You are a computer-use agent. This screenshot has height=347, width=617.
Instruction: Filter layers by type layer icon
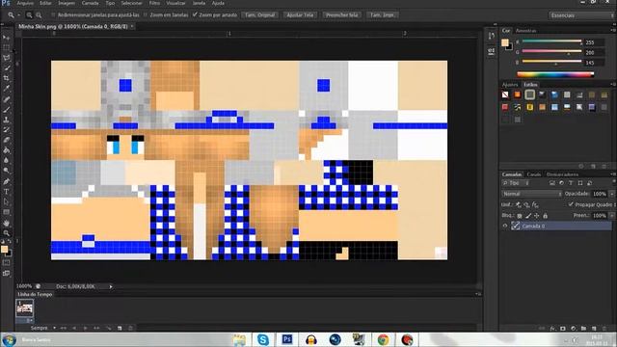(571, 183)
